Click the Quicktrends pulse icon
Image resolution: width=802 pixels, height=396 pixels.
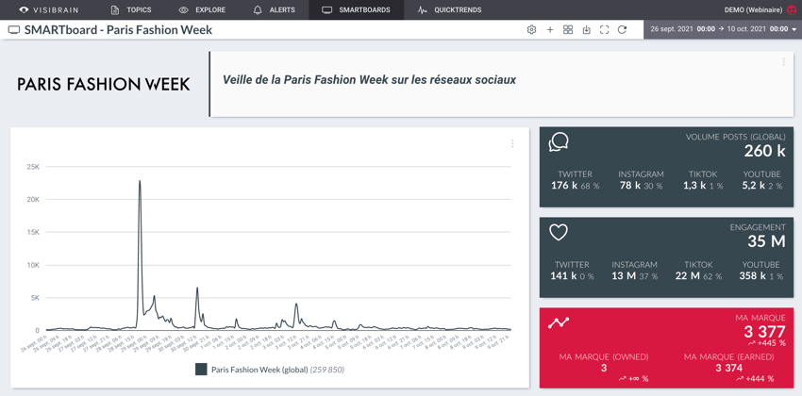(x=422, y=9)
